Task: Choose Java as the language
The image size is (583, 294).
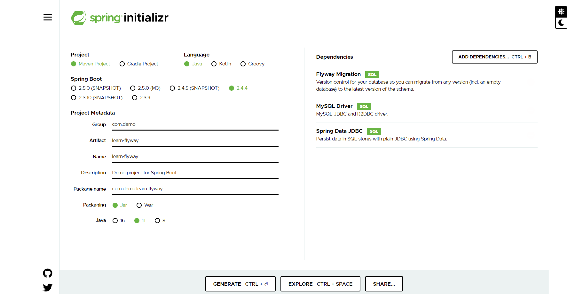Action: (193, 64)
